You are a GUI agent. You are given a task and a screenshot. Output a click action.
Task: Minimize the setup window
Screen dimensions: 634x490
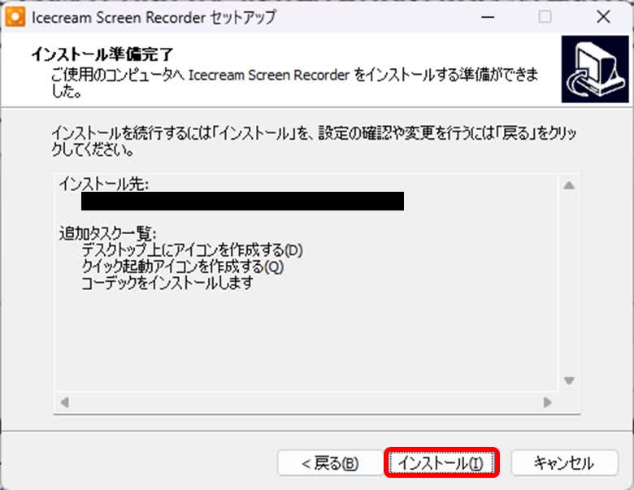pyautogui.click(x=488, y=17)
